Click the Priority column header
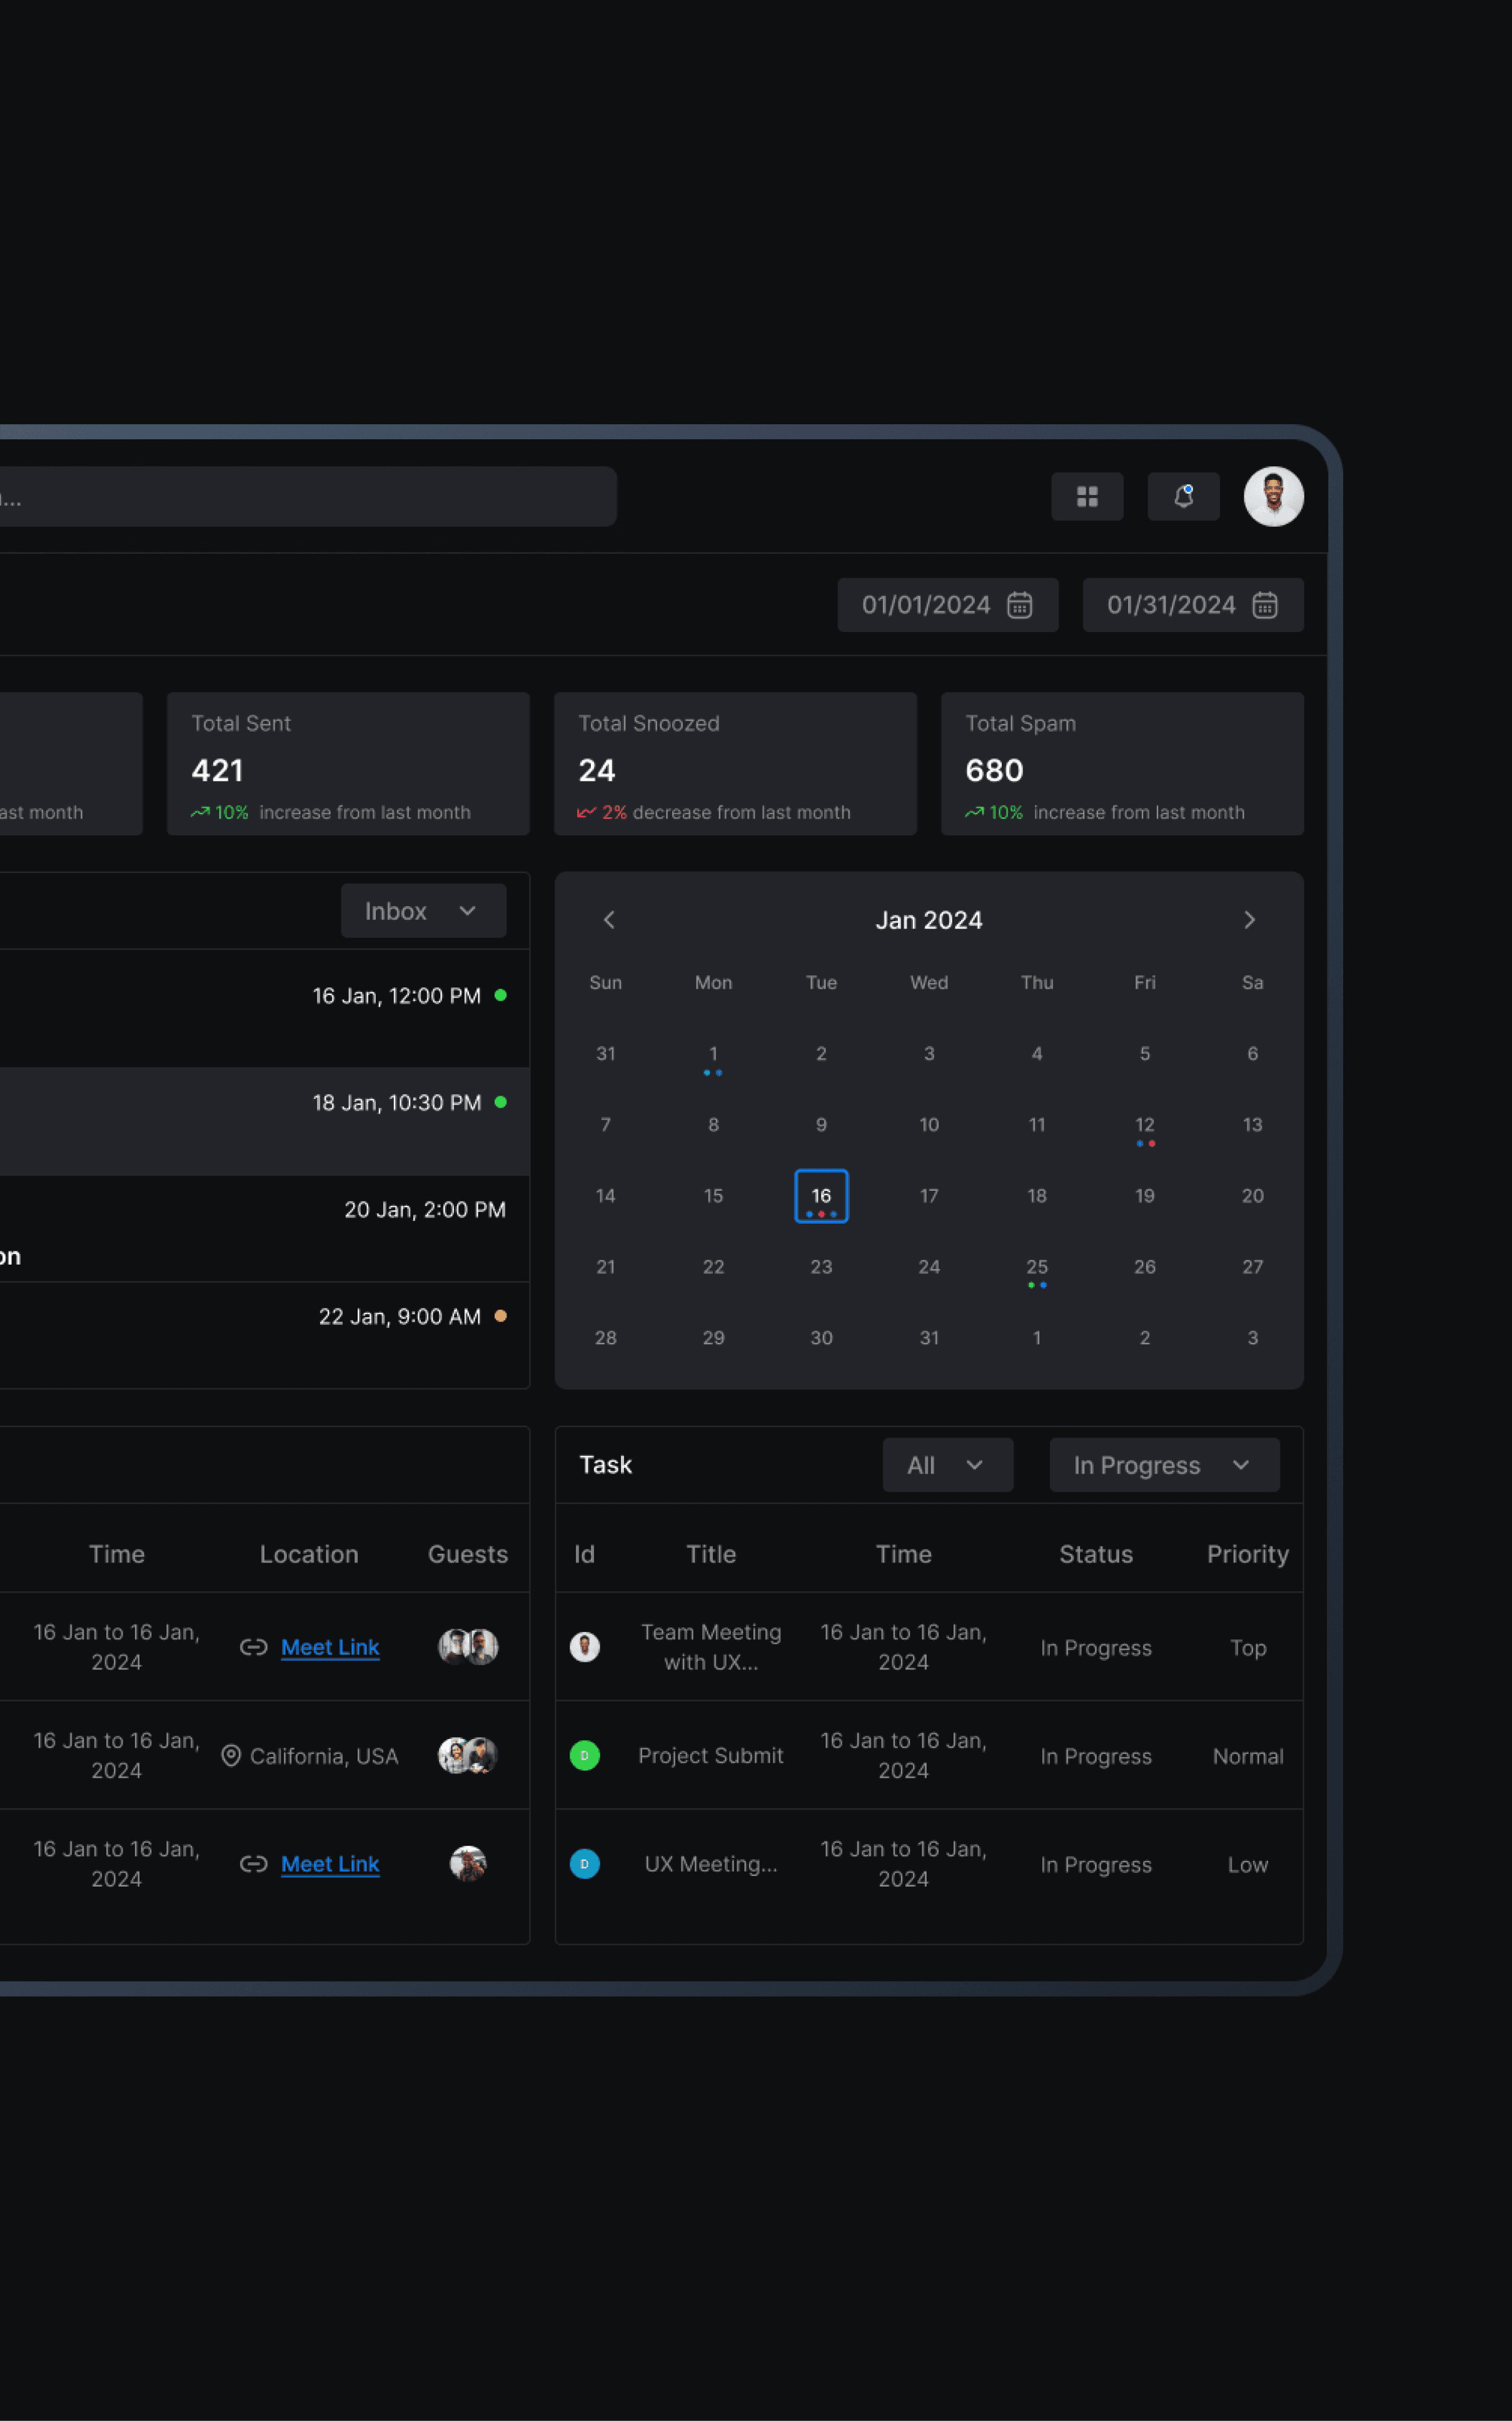The height and width of the screenshot is (2421, 1512). pos(1247,1554)
